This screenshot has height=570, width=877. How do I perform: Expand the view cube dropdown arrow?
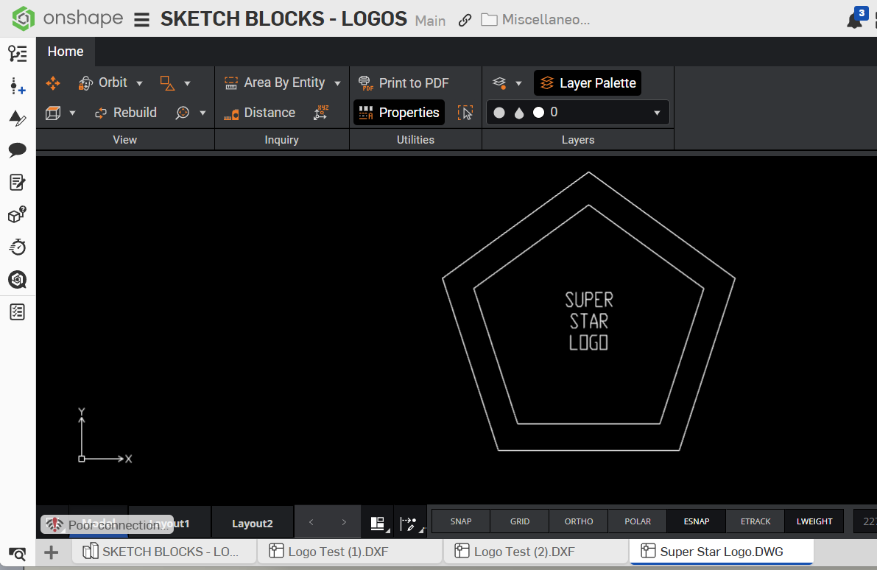click(x=73, y=113)
